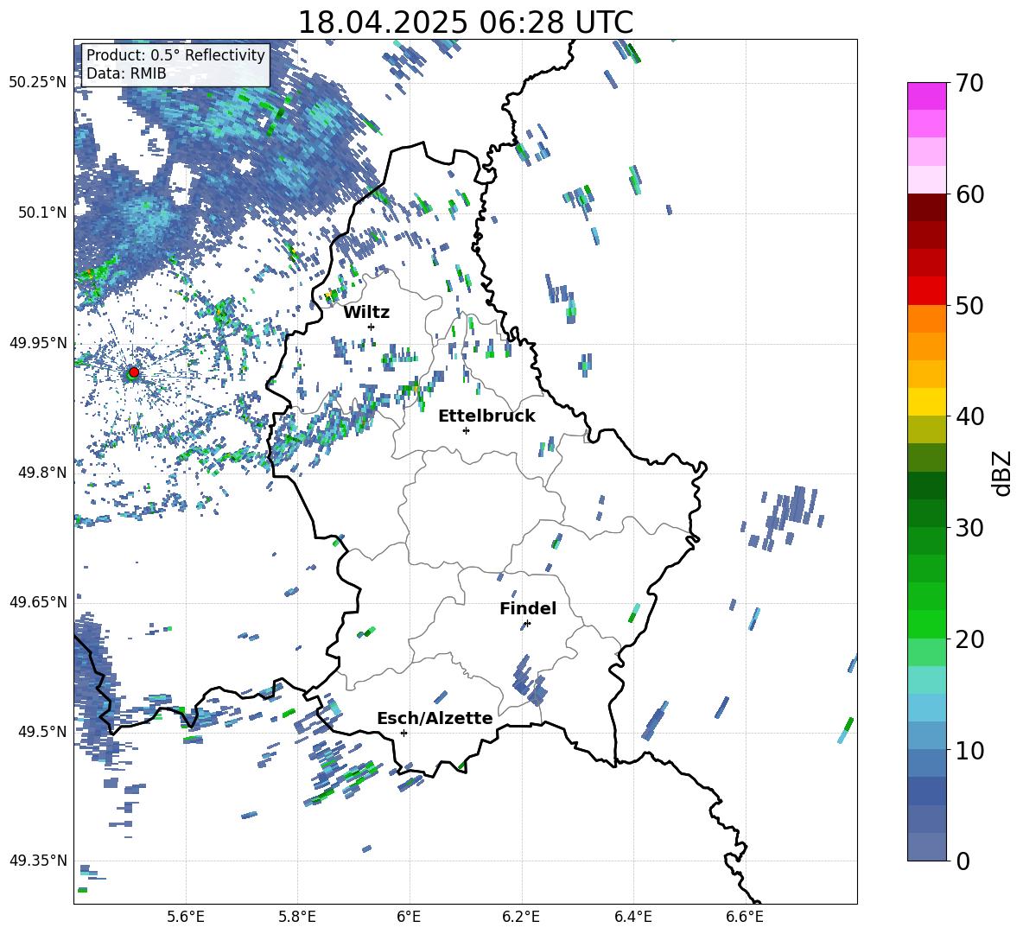Click the 49.35°N latitude label
Image resolution: width=1023 pixels, height=934 pixels.
pos(38,861)
